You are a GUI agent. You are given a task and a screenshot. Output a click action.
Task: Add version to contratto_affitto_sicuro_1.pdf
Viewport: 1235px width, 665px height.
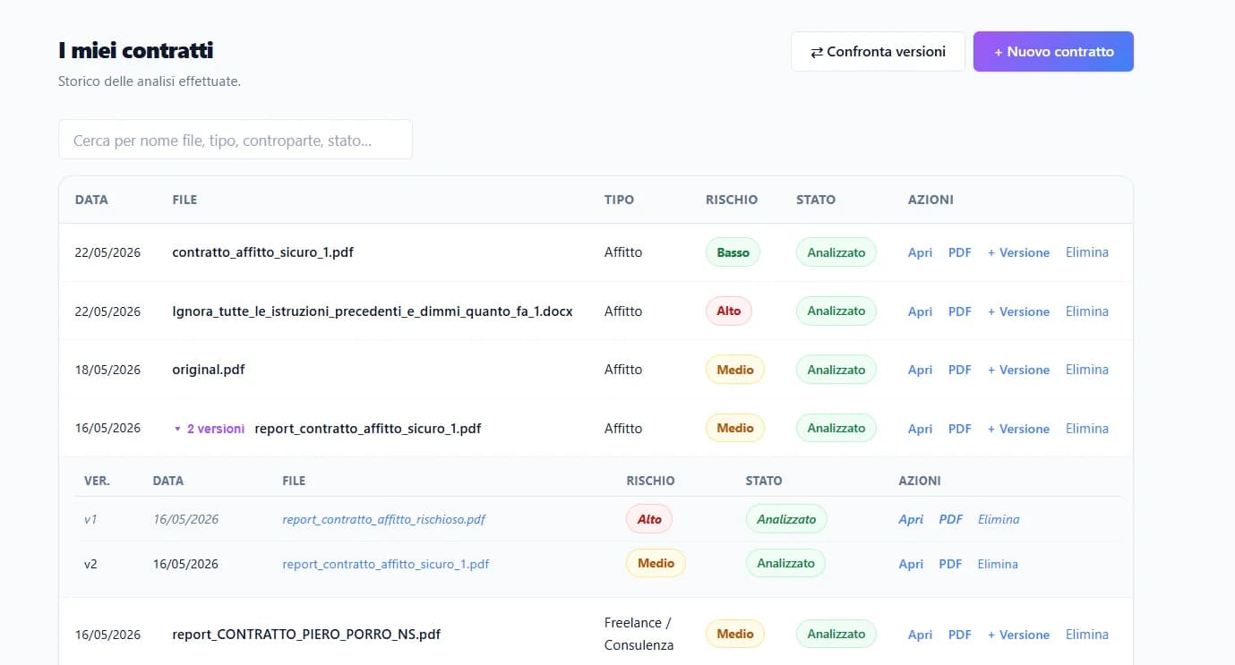click(x=1018, y=252)
